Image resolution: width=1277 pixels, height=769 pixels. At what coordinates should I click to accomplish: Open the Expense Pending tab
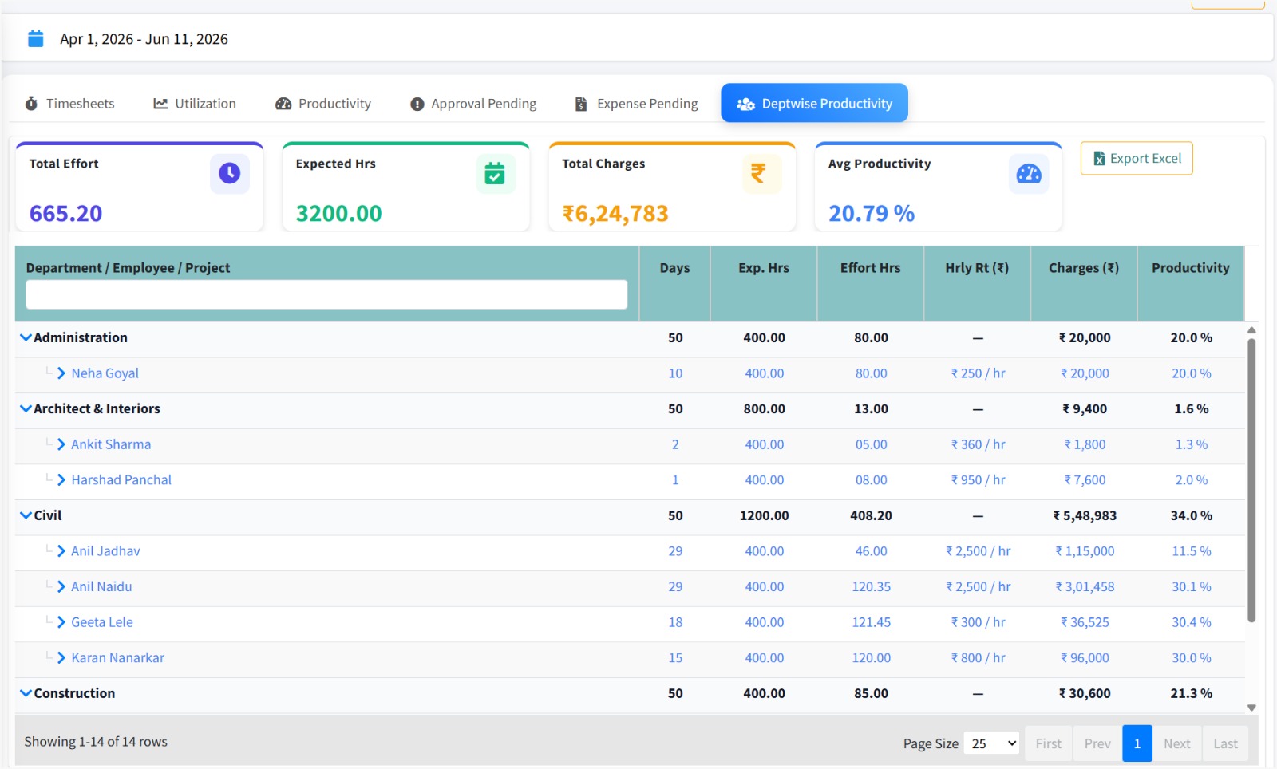point(637,104)
